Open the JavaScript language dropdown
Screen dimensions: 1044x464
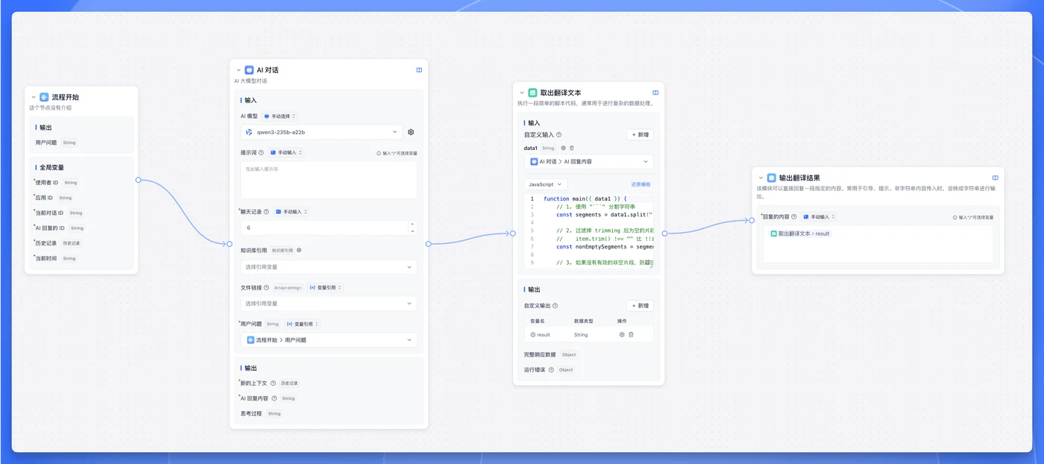point(546,184)
